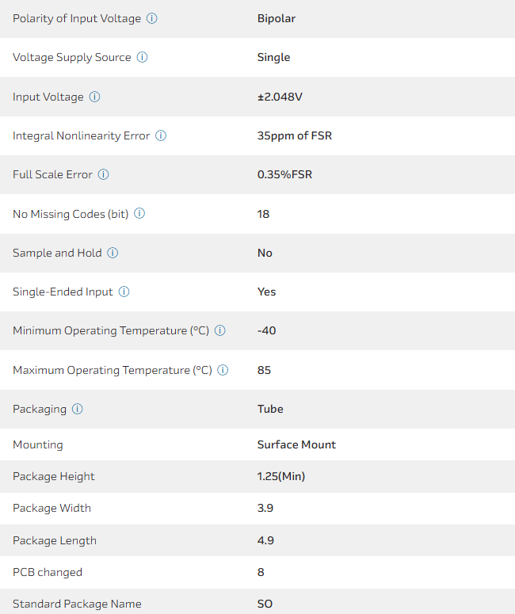Show info for Integral Nonlinearity Error
This screenshot has width=515, height=614.
coord(161,135)
